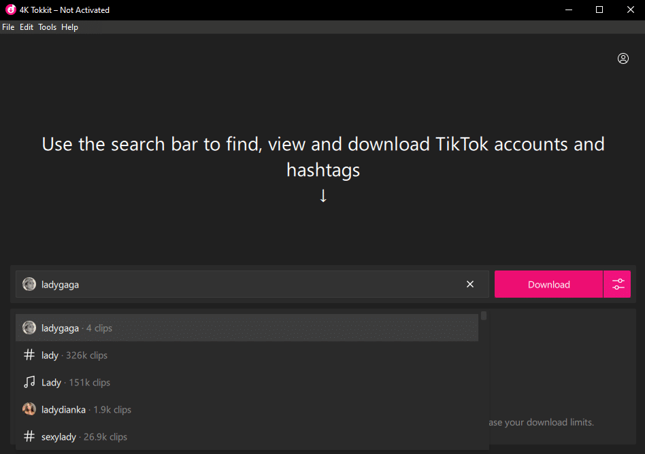Viewport: 645px width, 454px height.
Task: Open the account profile icon
Action: 623,58
